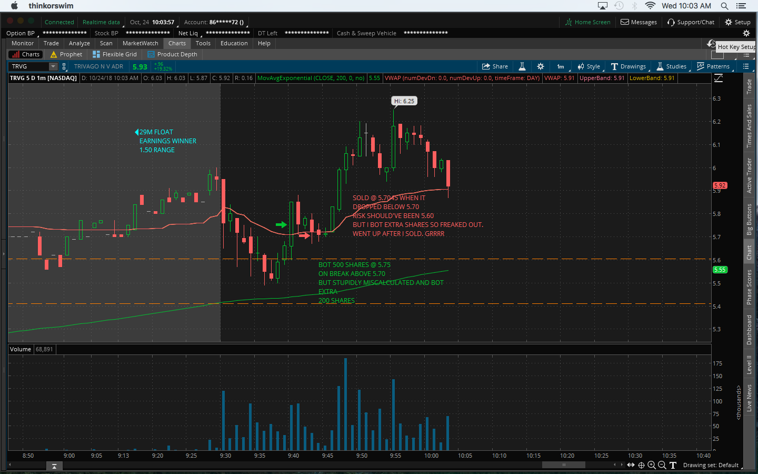Open Messages
The width and height of the screenshot is (758, 474).
639,22
